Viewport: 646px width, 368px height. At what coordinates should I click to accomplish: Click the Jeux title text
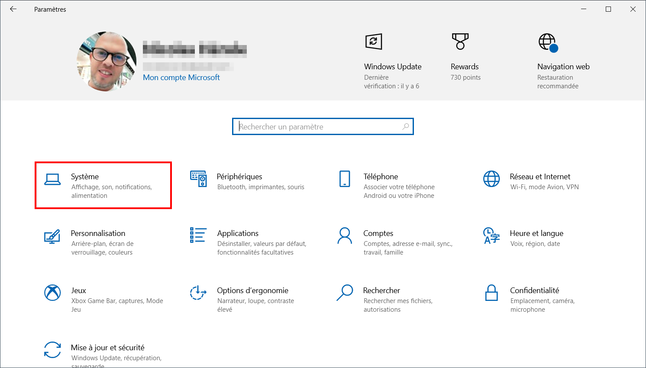[x=78, y=291]
